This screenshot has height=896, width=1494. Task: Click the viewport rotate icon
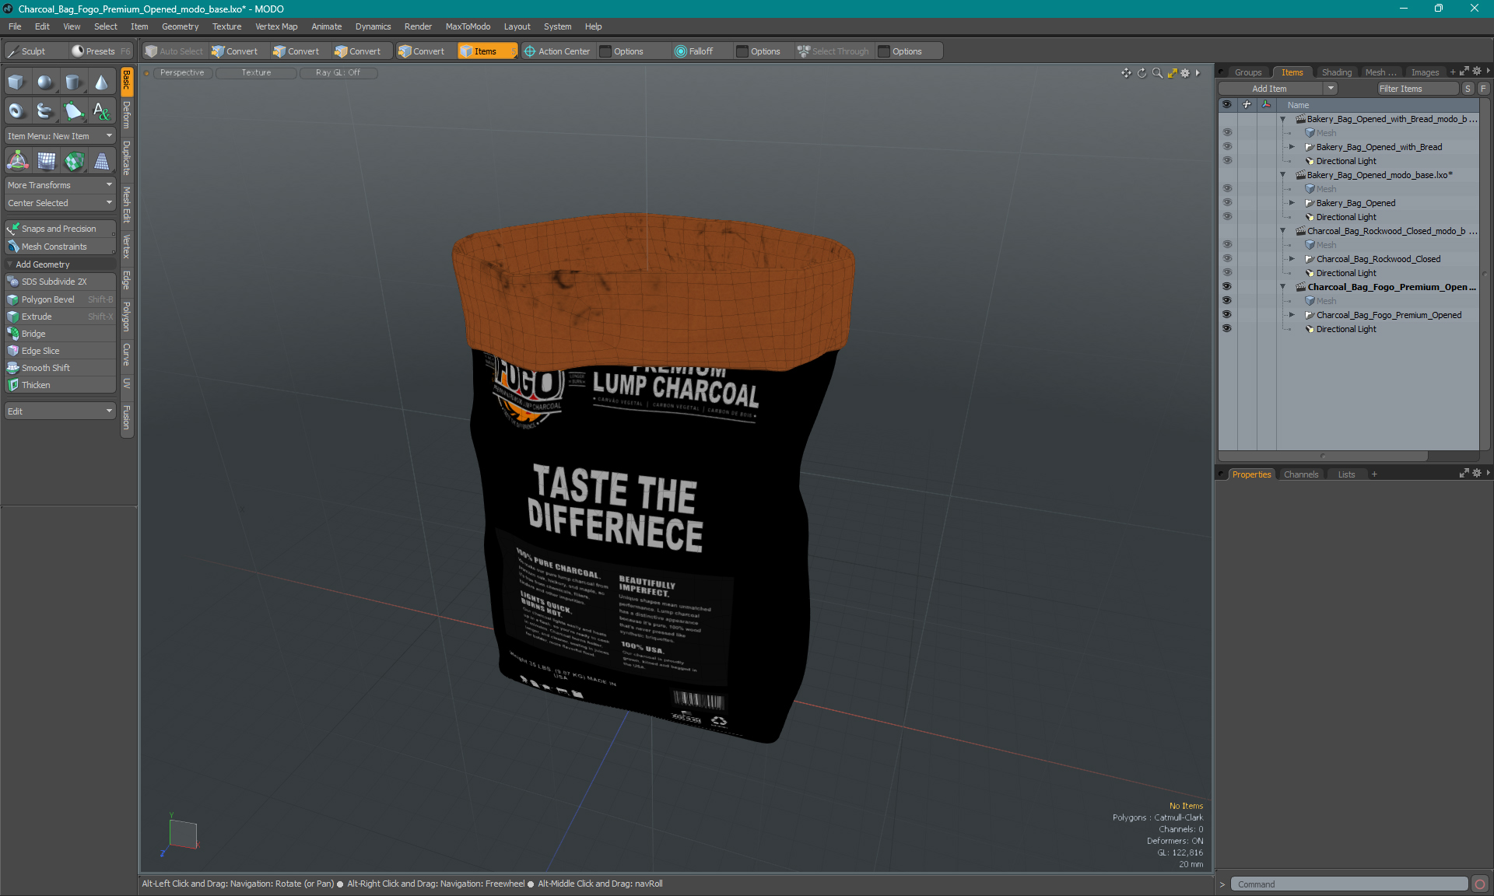point(1142,72)
